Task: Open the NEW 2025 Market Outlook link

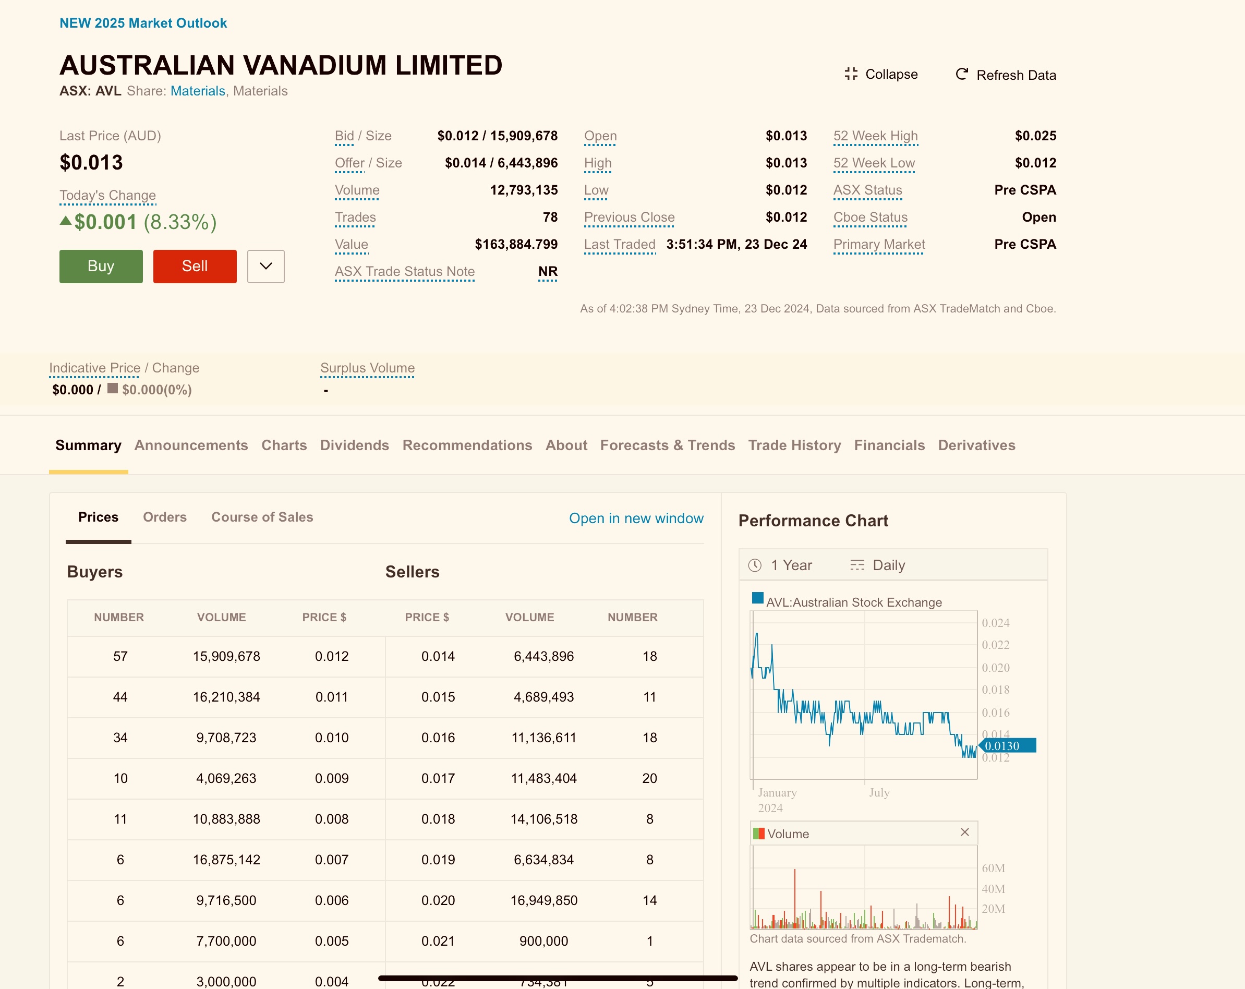Action: pos(143,23)
